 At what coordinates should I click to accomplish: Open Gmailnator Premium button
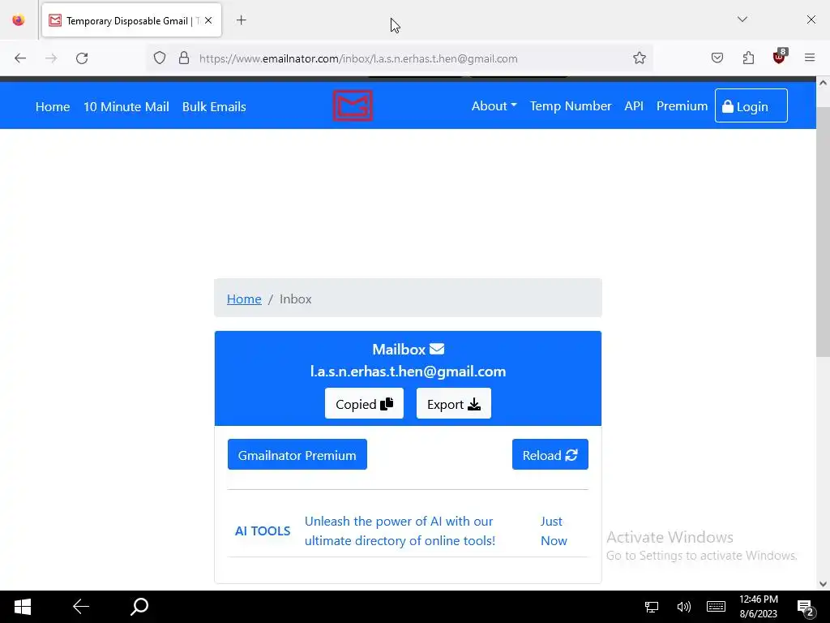point(297,454)
